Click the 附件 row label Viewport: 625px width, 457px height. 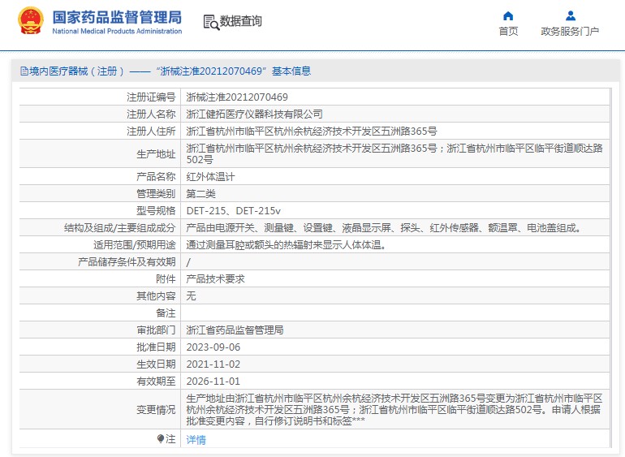coord(166,279)
